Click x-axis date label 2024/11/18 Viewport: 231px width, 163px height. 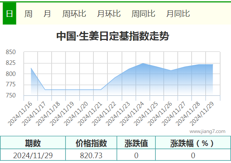tap(48, 114)
